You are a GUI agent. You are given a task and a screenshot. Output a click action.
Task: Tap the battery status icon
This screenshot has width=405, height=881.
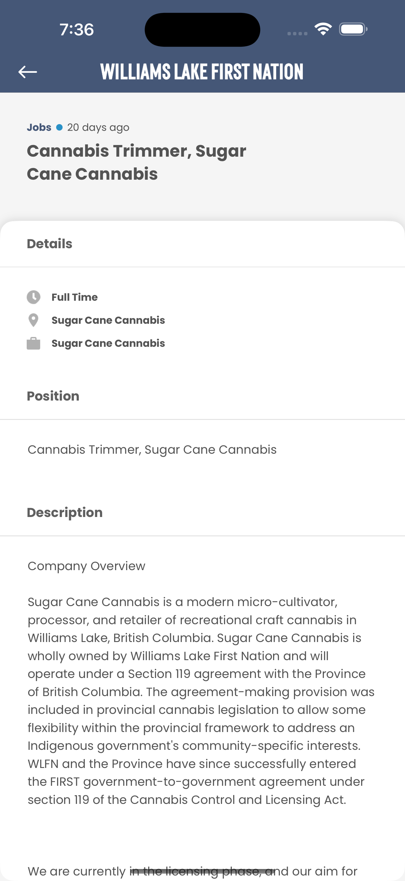click(353, 29)
